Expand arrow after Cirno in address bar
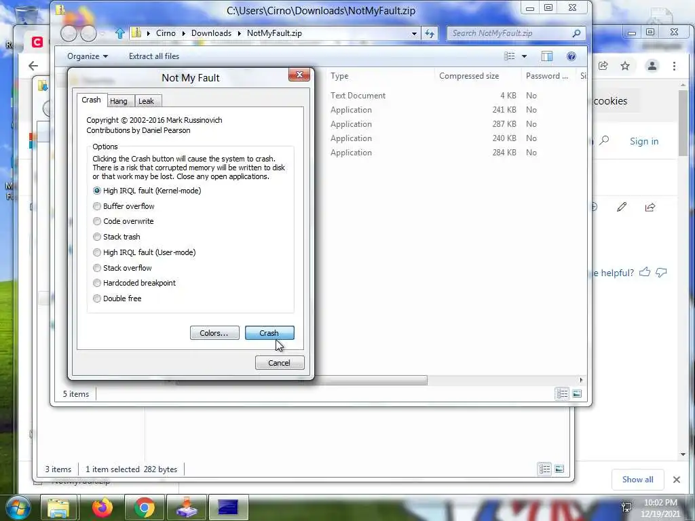The image size is (695, 521). tap(183, 33)
